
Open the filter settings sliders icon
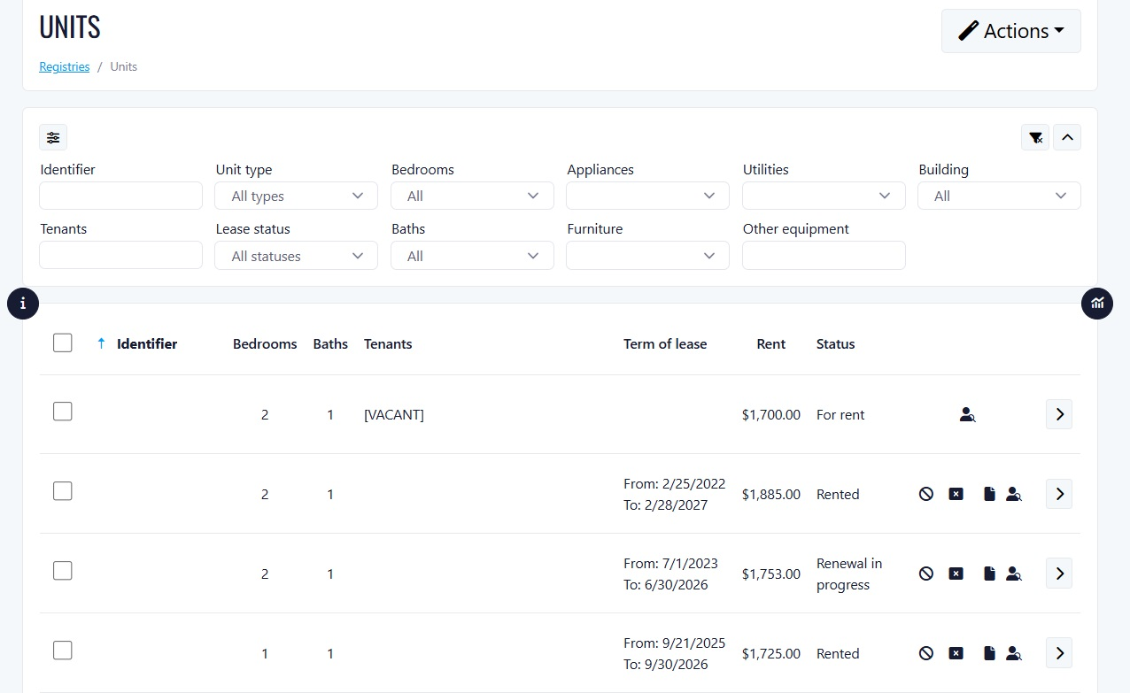(53, 137)
